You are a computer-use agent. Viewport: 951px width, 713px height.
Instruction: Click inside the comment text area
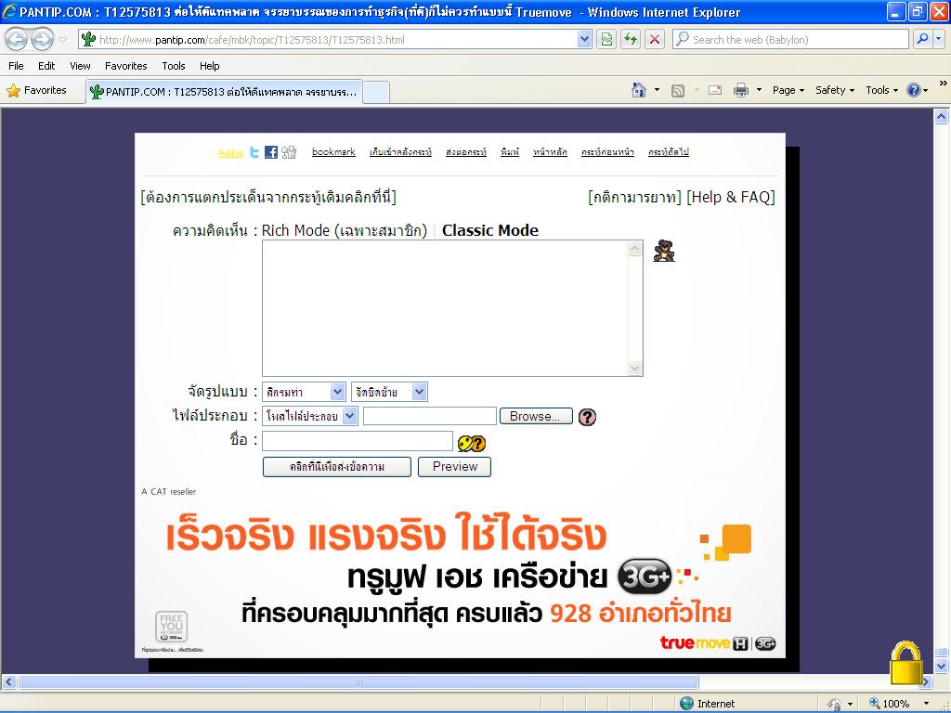[x=446, y=308]
